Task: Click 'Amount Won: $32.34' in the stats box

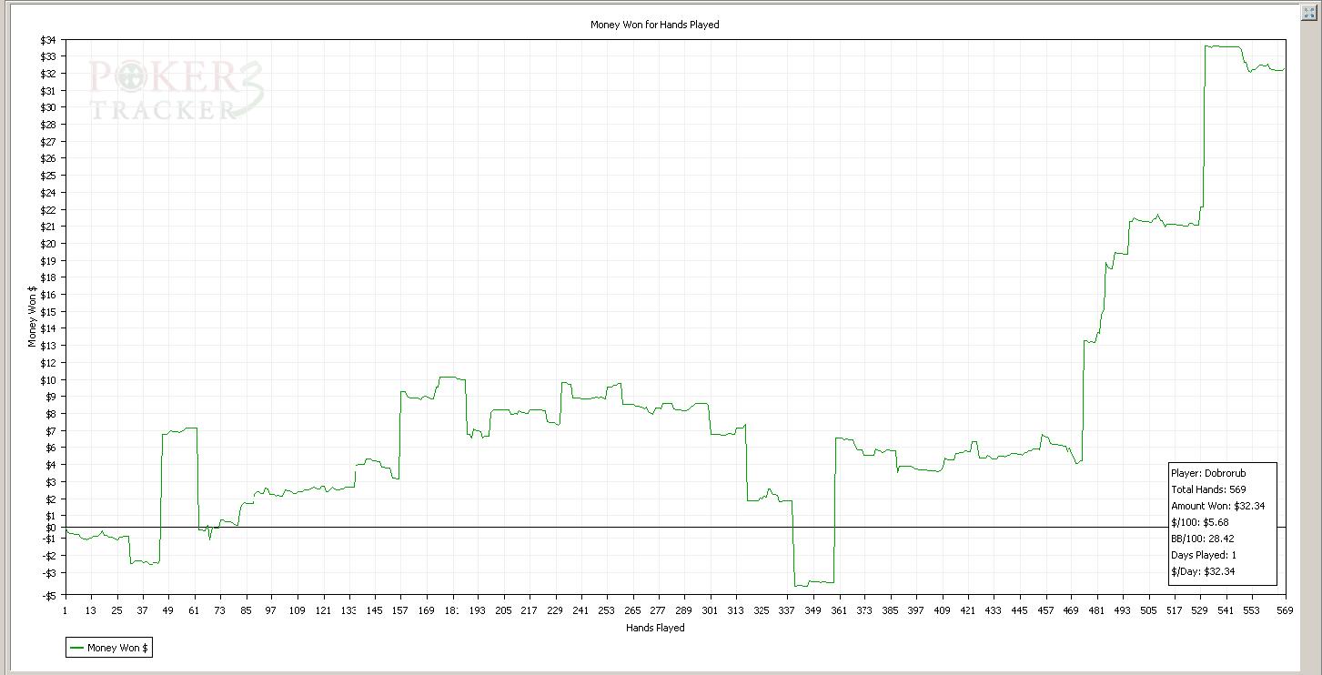Action: (x=1217, y=506)
